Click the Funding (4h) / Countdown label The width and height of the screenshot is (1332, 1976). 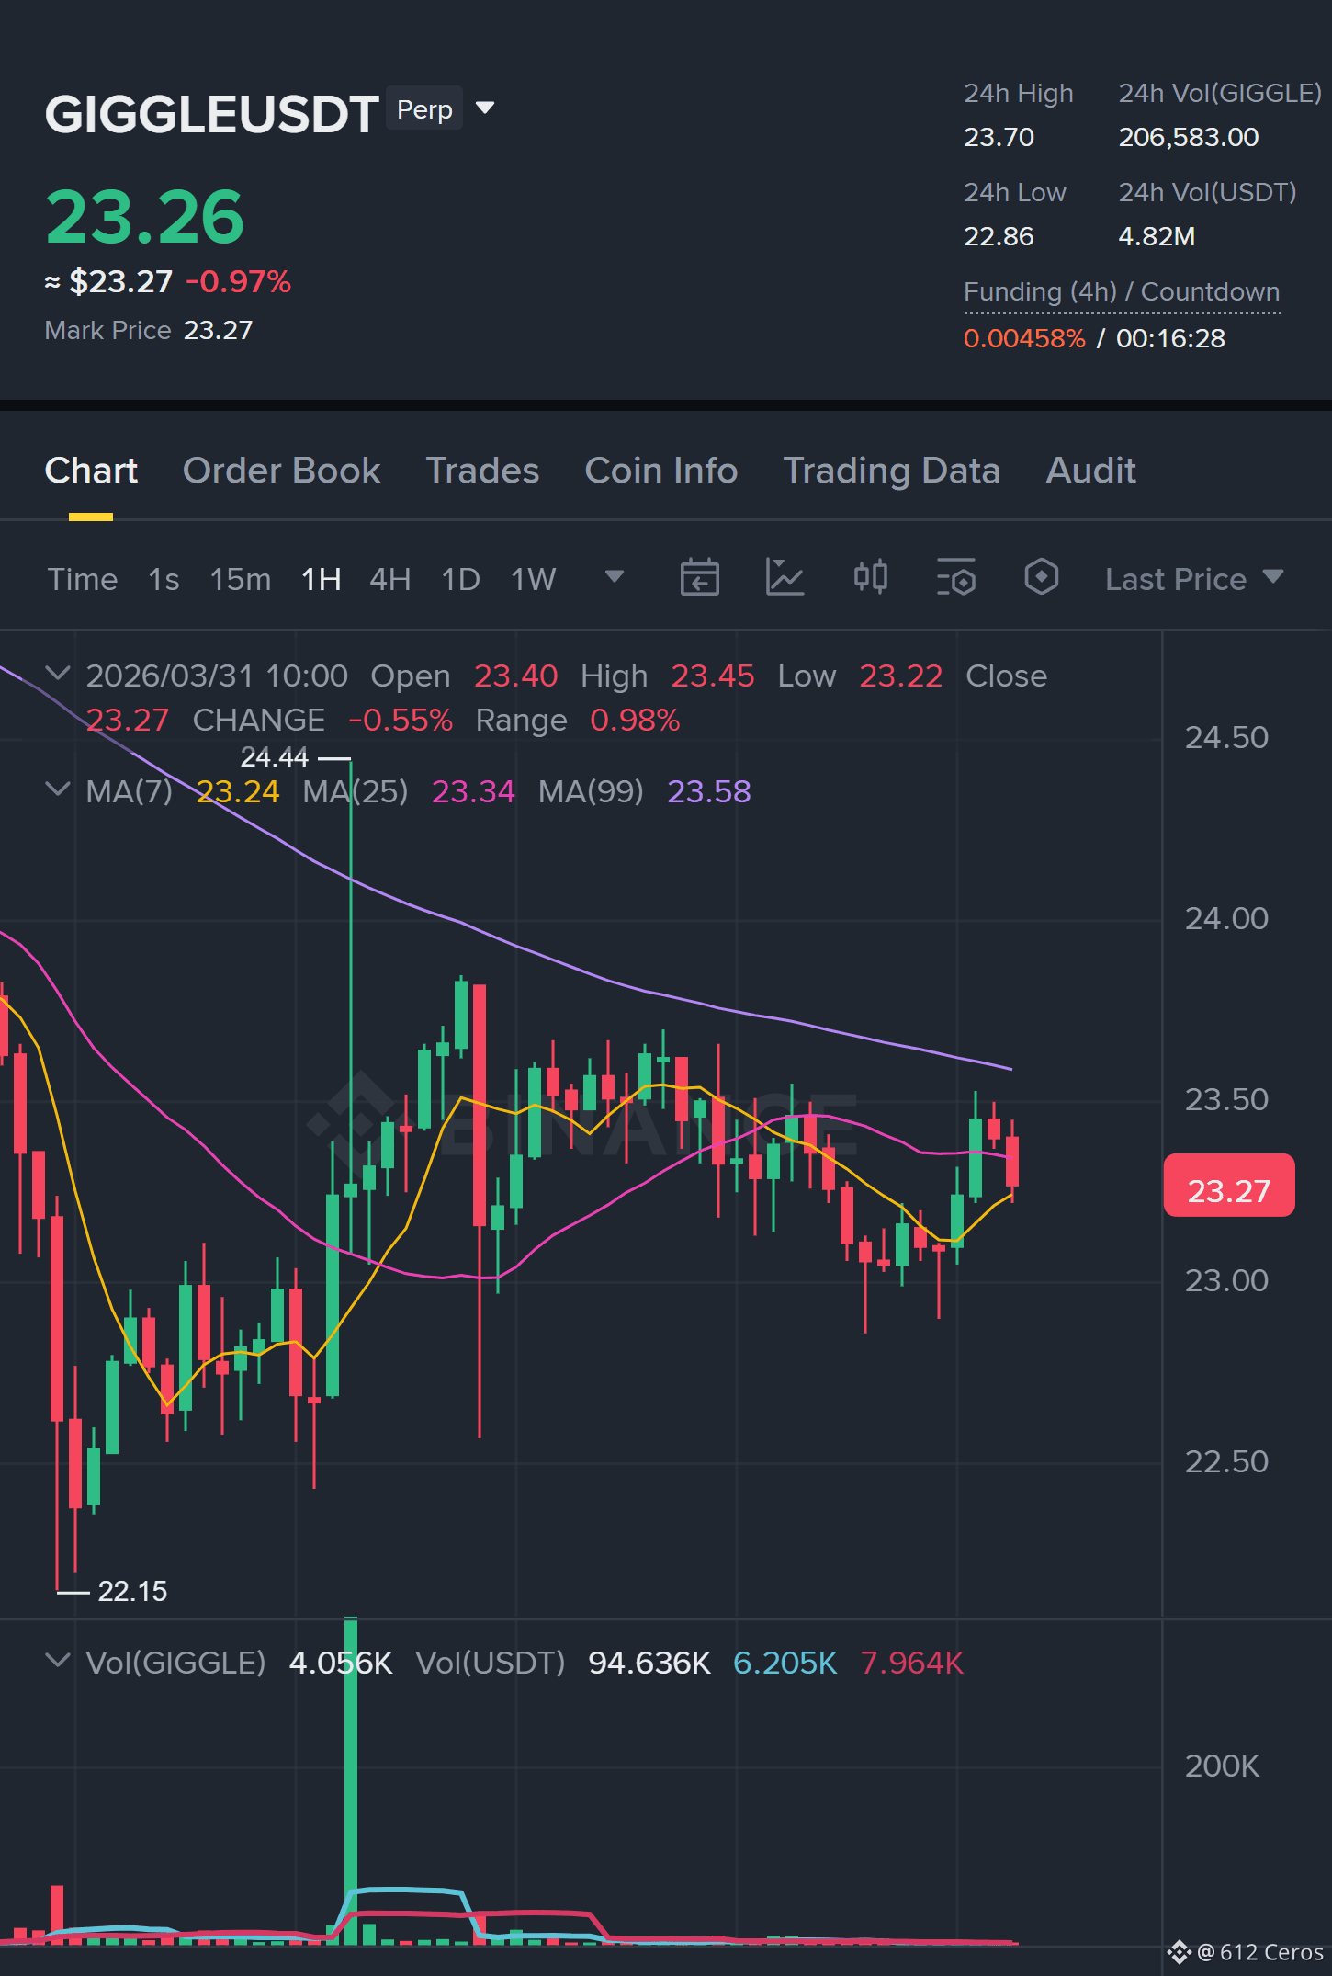tap(1122, 292)
